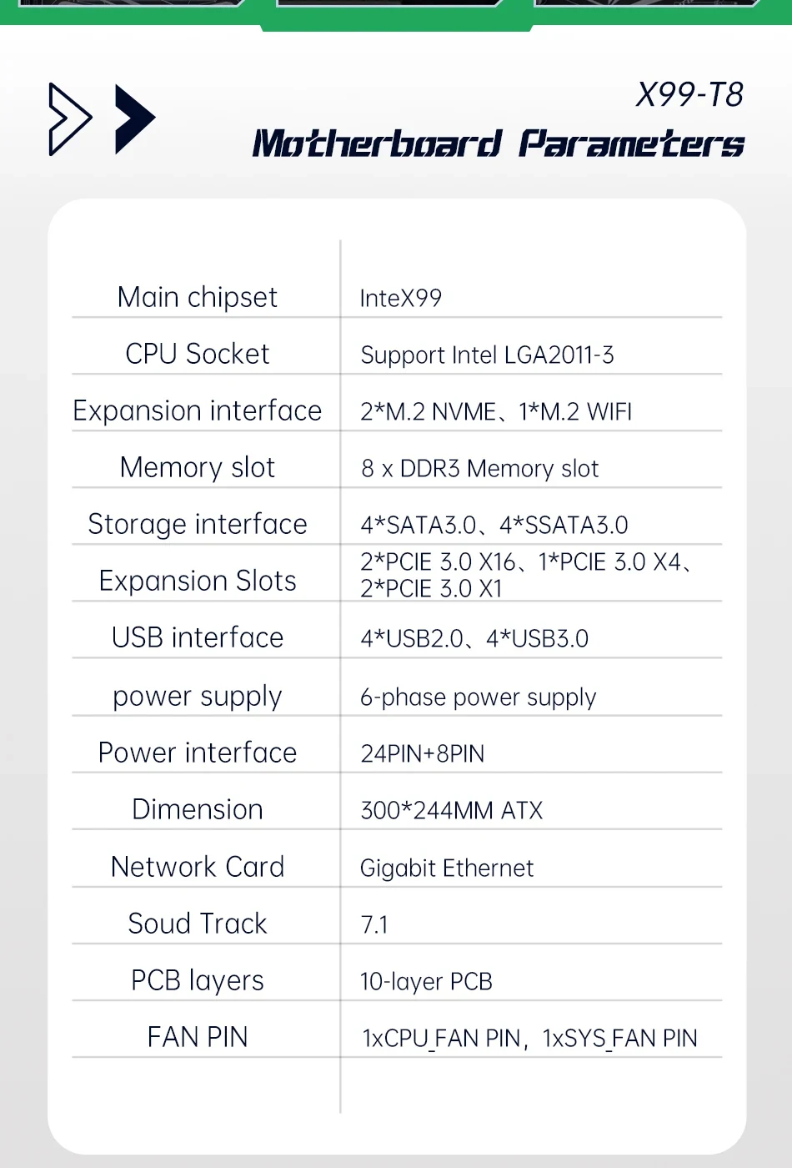
Task: Select the USB interface label
Action: click(198, 638)
